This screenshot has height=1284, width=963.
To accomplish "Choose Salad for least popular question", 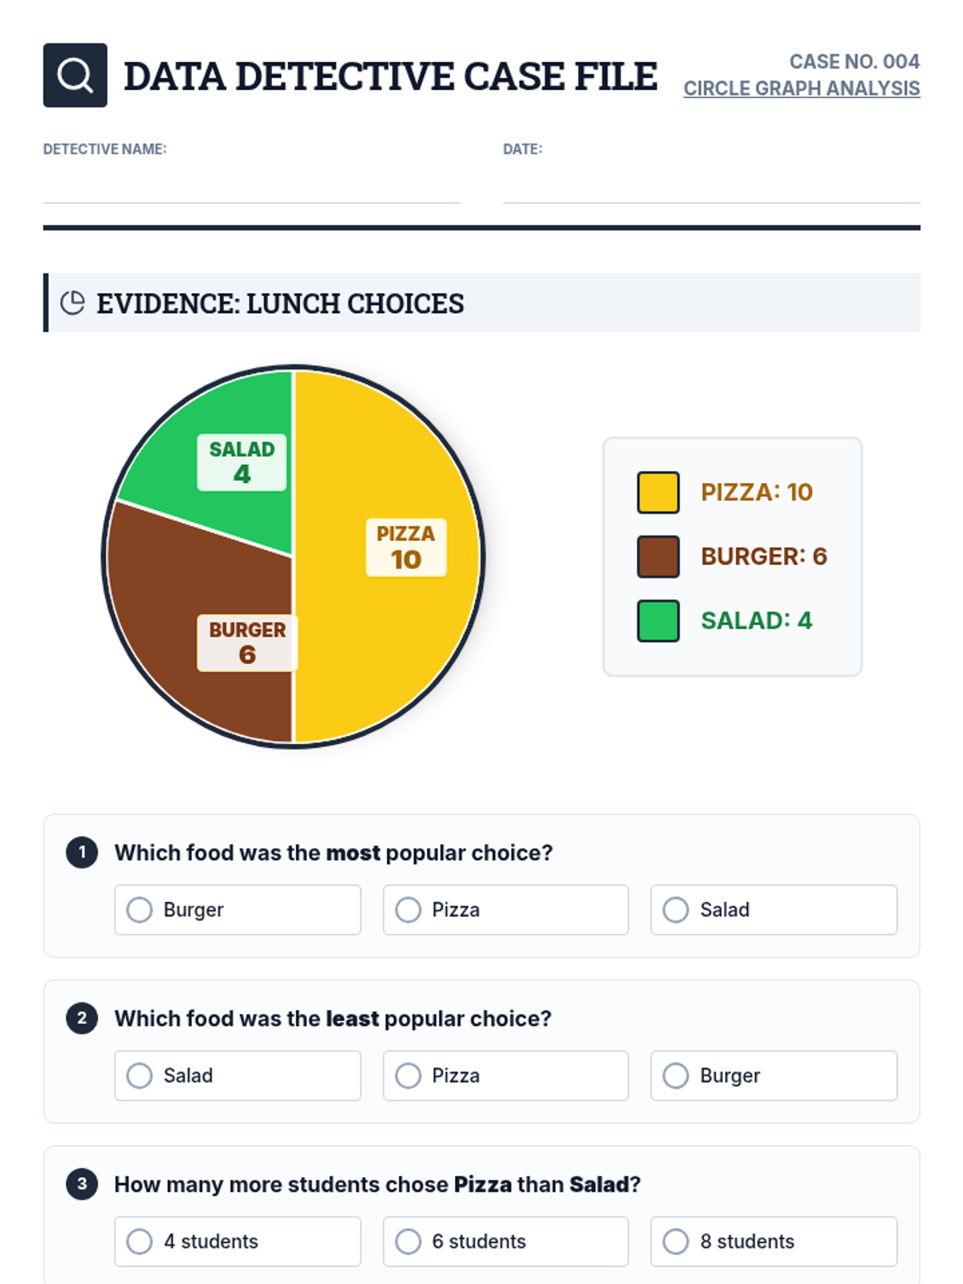I will (238, 1075).
